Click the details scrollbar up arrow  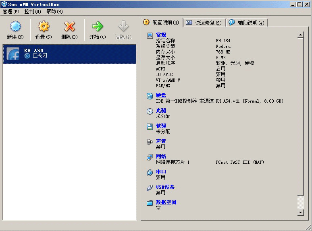pyautogui.click(x=300, y=35)
